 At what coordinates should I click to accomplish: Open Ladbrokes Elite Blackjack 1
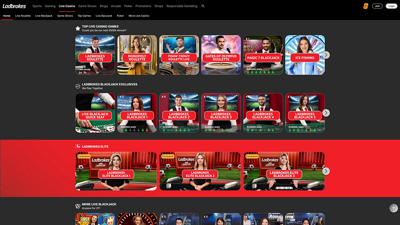116,171
